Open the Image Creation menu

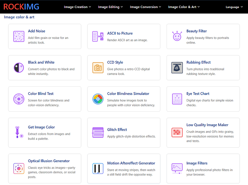(77, 7)
